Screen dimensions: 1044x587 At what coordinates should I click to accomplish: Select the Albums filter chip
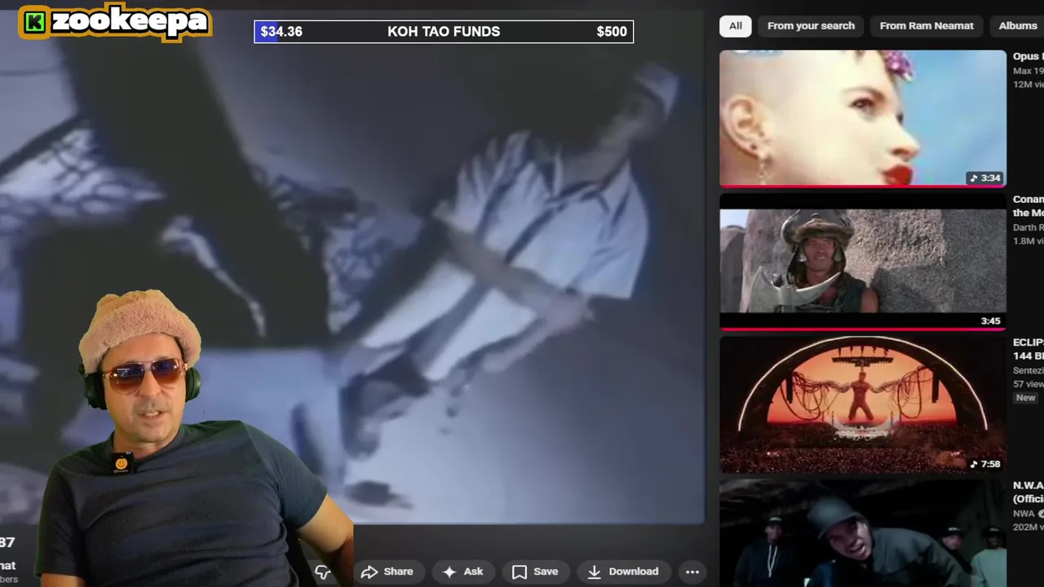point(1017,26)
